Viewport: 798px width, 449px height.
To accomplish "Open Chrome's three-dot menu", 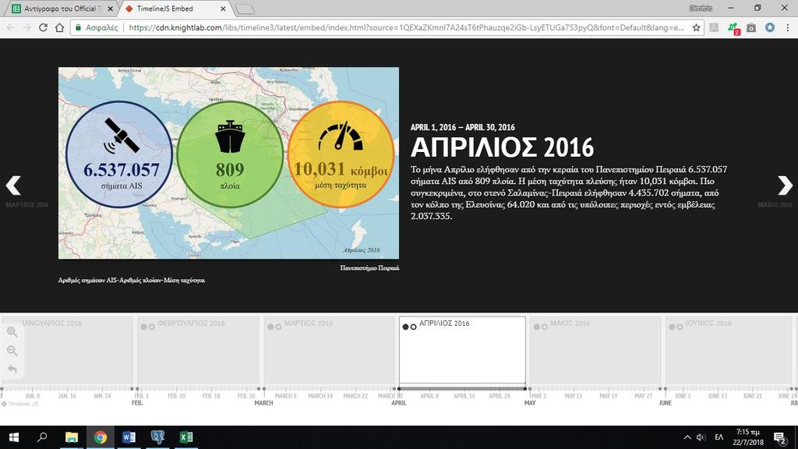I will pyautogui.click(x=788, y=27).
